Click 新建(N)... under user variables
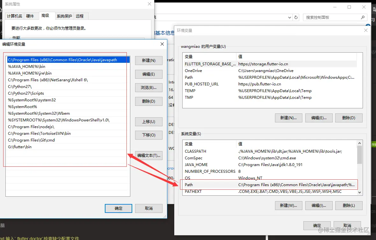 288,118
